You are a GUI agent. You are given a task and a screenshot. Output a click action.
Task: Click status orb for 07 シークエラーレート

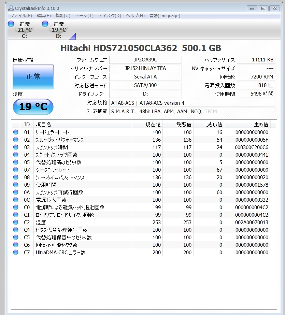click(16, 170)
